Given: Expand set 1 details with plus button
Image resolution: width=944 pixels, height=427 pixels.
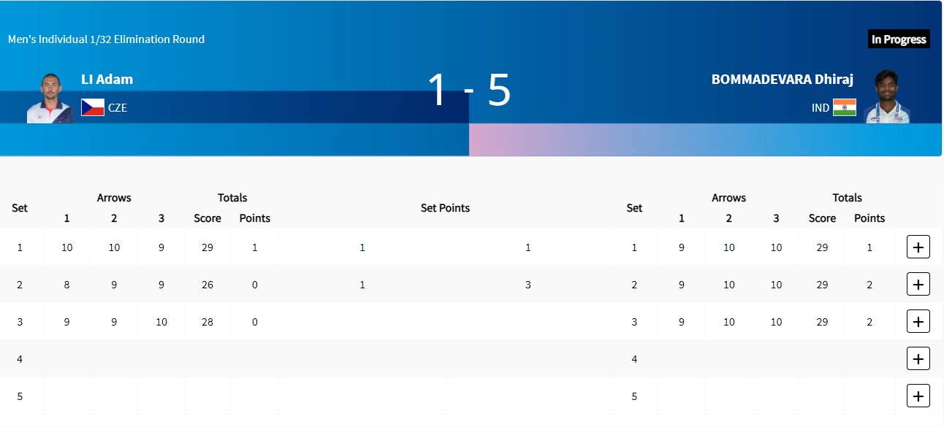Looking at the screenshot, I should point(918,247).
